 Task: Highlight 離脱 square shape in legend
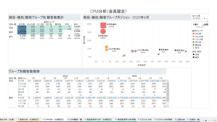coord(193,57)
